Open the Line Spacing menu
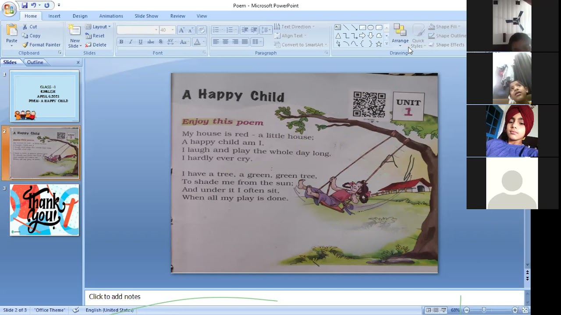 (266, 30)
